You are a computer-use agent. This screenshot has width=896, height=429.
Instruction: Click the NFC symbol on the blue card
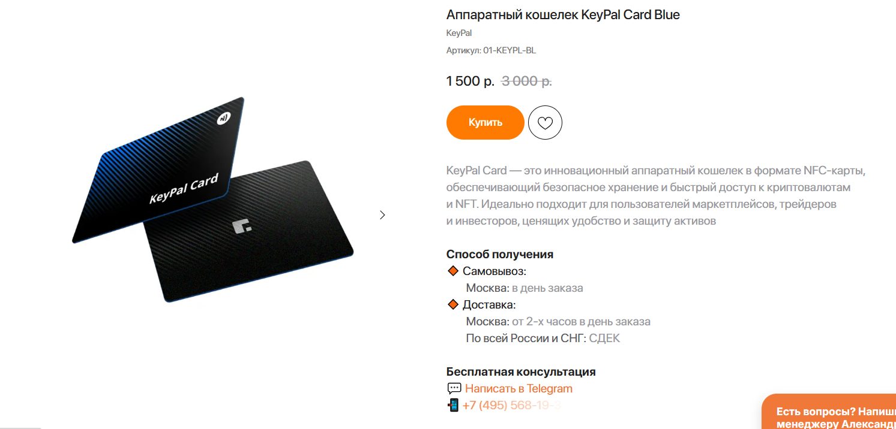223,119
